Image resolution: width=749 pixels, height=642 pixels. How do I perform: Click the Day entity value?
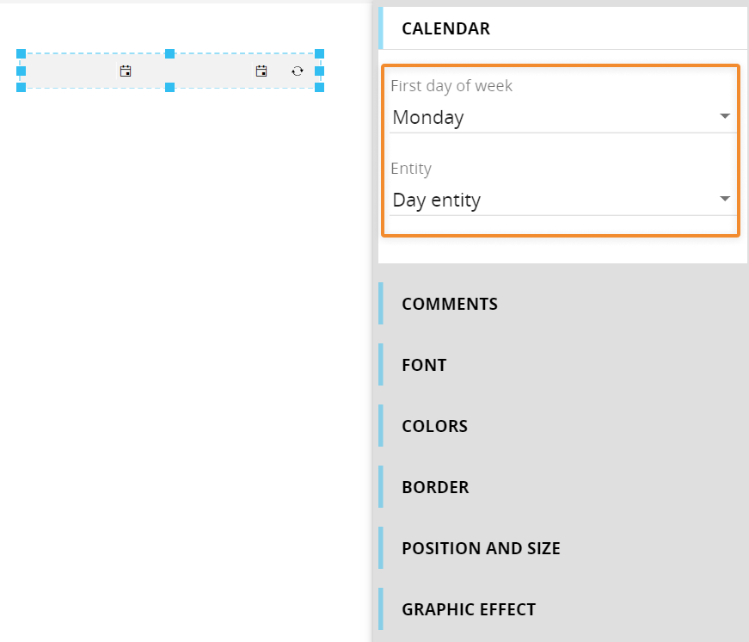tap(436, 200)
